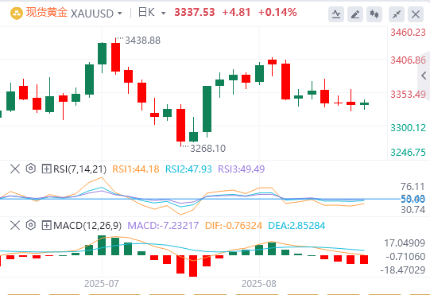The height and width of the screenshot is (295, 430).
Task: Open the XAUUSD symbol dropdown
Action: pos(119,14)
